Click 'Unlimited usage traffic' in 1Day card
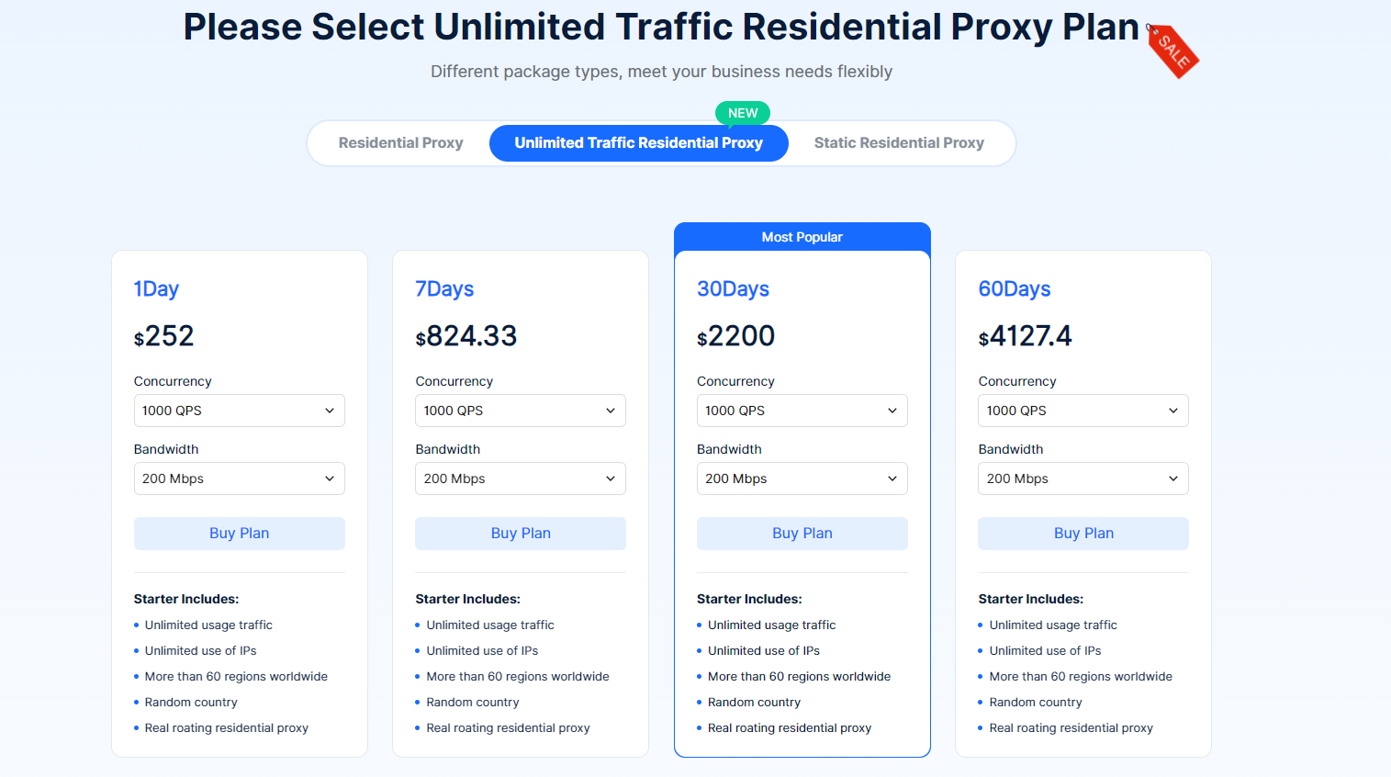The width and height of the screenshot is (1391, 777). [208, 625]
